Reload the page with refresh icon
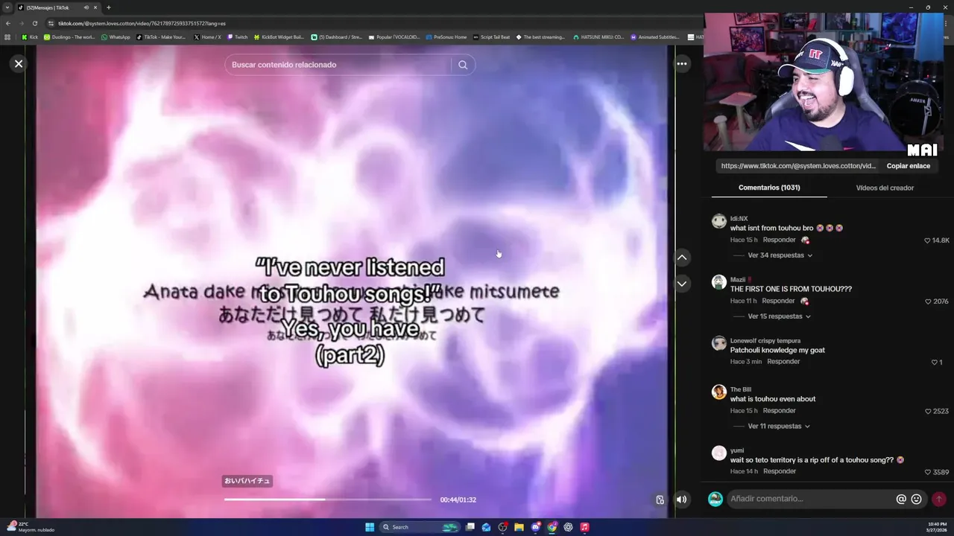This screenshot has width=954, height=536. 37,23
